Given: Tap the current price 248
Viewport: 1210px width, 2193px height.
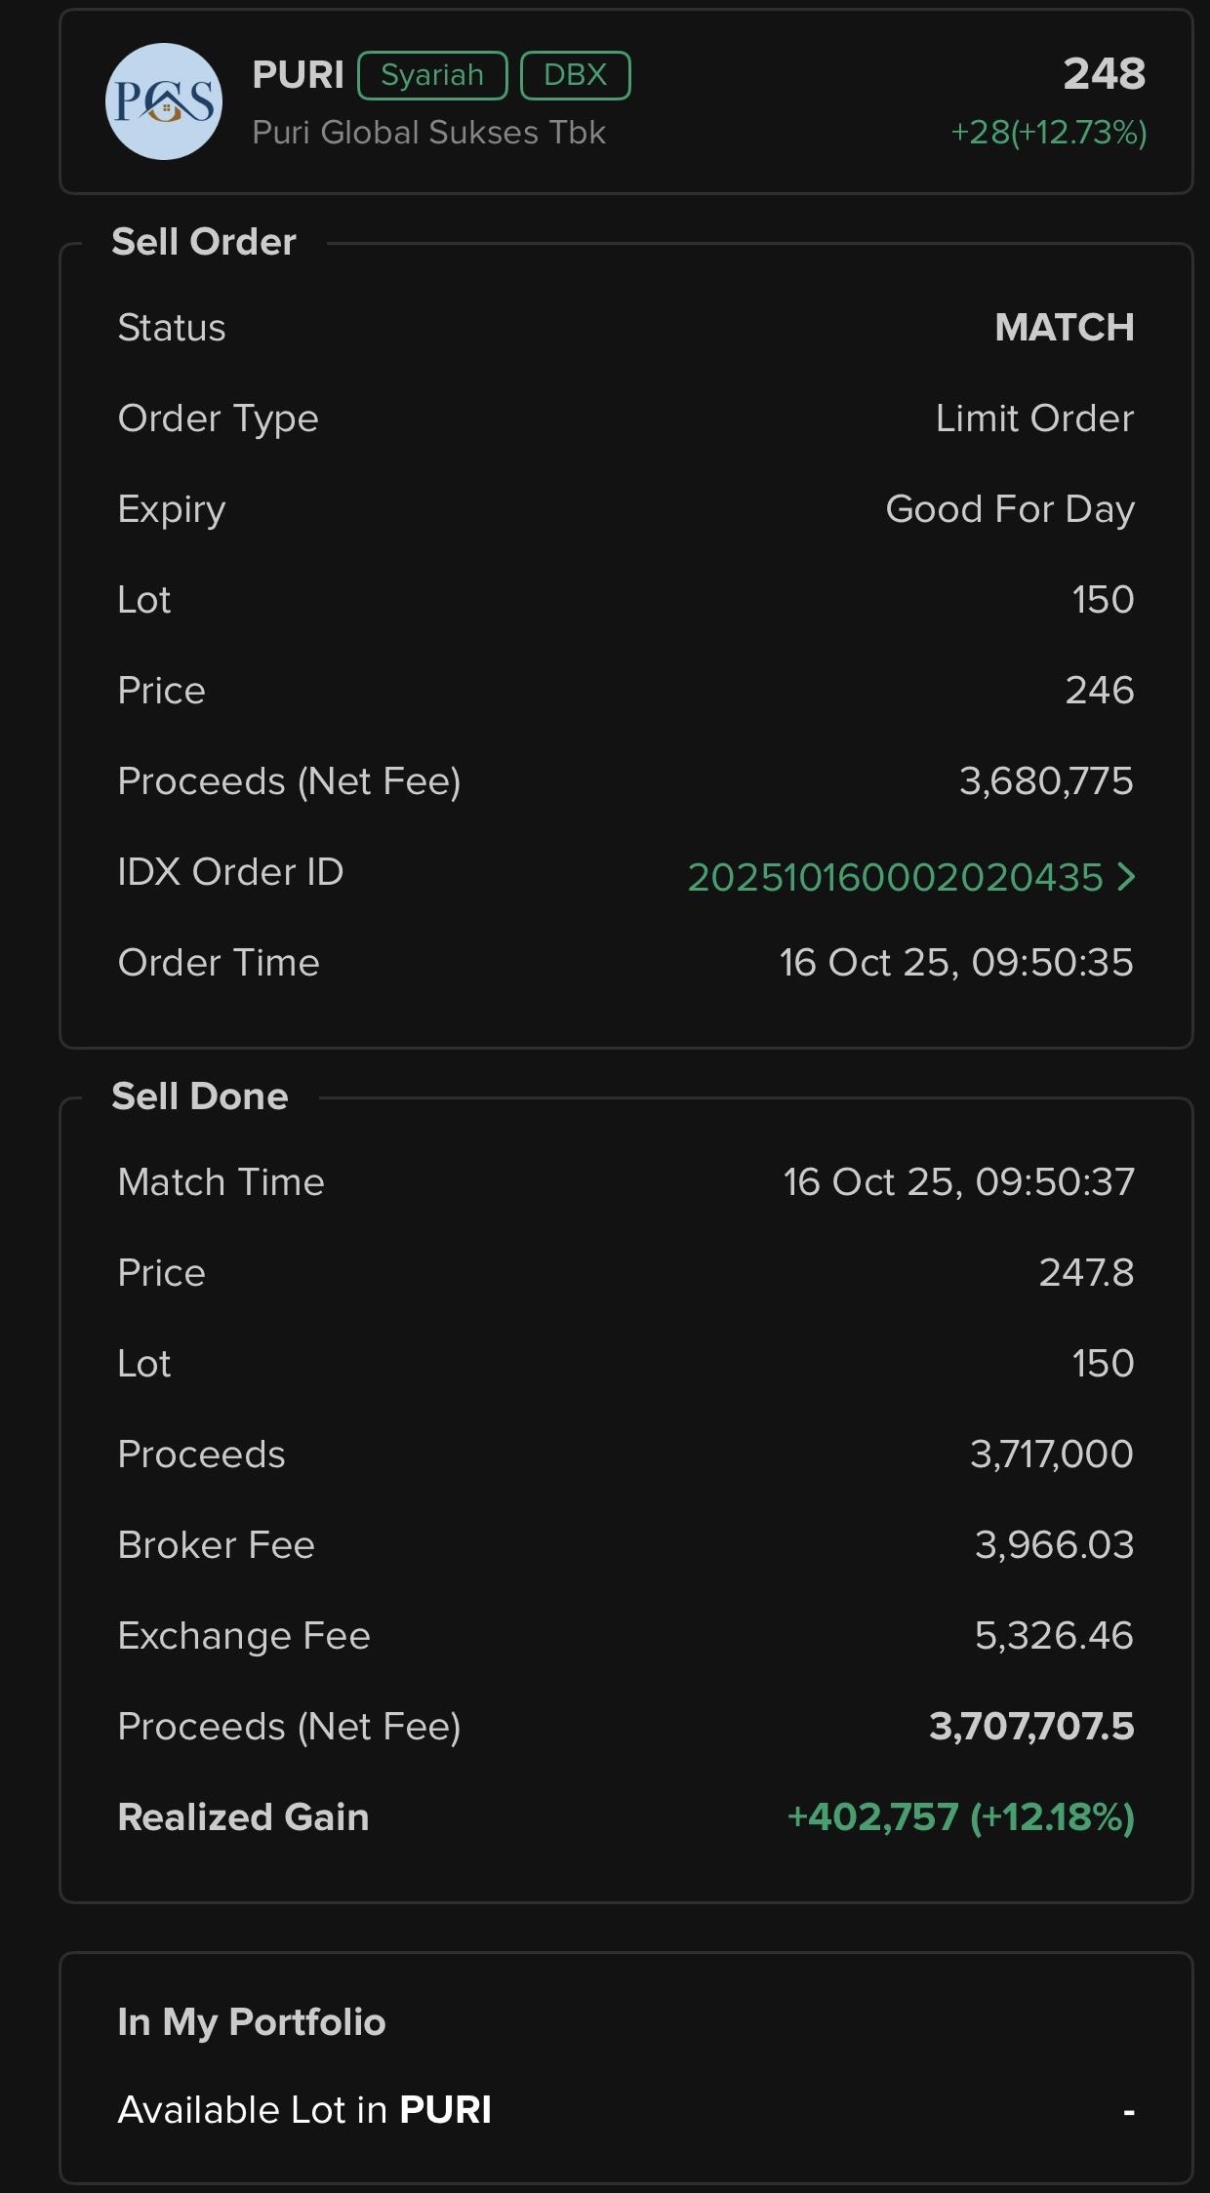Looking at the screenshot, I should [x=1104, y=74].
